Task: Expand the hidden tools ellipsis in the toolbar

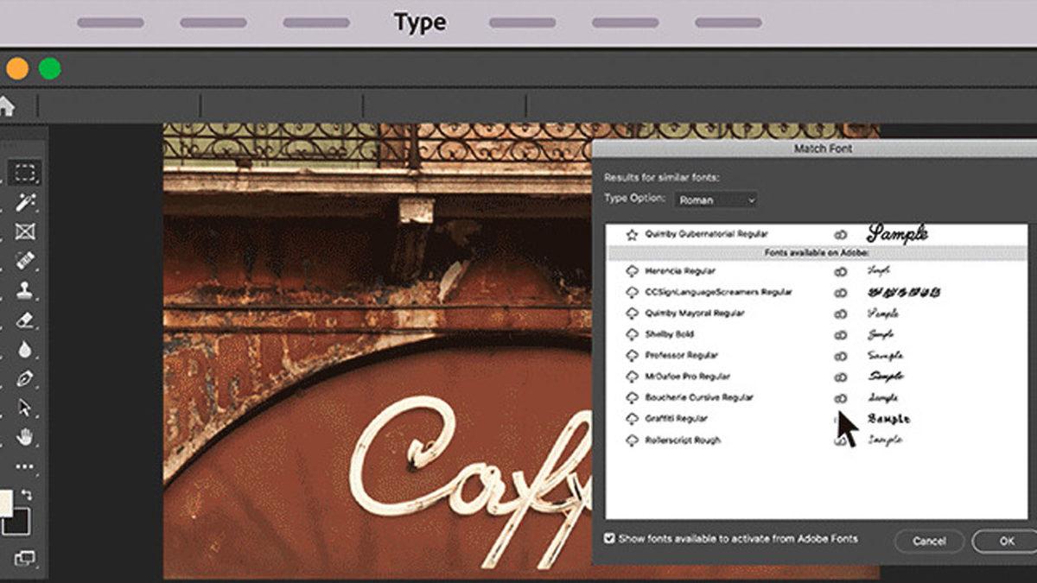Action: [x=26, y=464]
